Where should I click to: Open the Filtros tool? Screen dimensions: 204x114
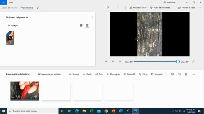pos(143,74)
